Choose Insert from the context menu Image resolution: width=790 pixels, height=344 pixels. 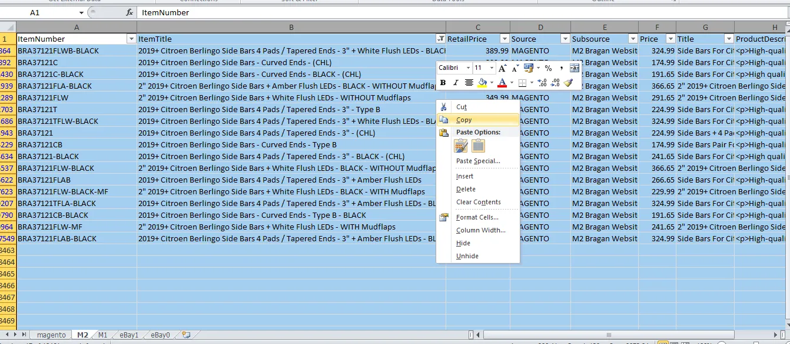coord(478,176)
